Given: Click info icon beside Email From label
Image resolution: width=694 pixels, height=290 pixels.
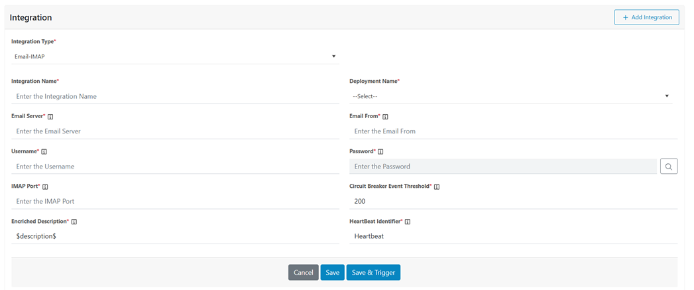Looking at the screenshot, I should click(x=385, y=117).
